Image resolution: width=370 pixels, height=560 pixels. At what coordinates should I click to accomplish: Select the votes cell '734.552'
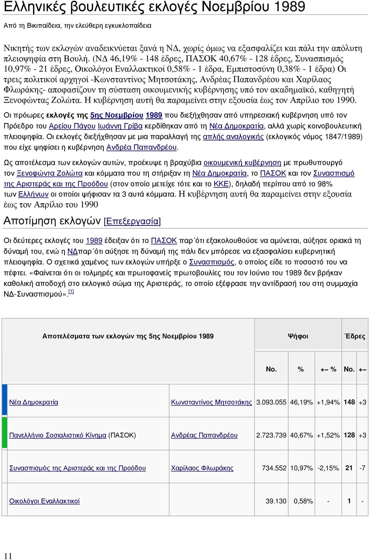(x=274, y=468)
